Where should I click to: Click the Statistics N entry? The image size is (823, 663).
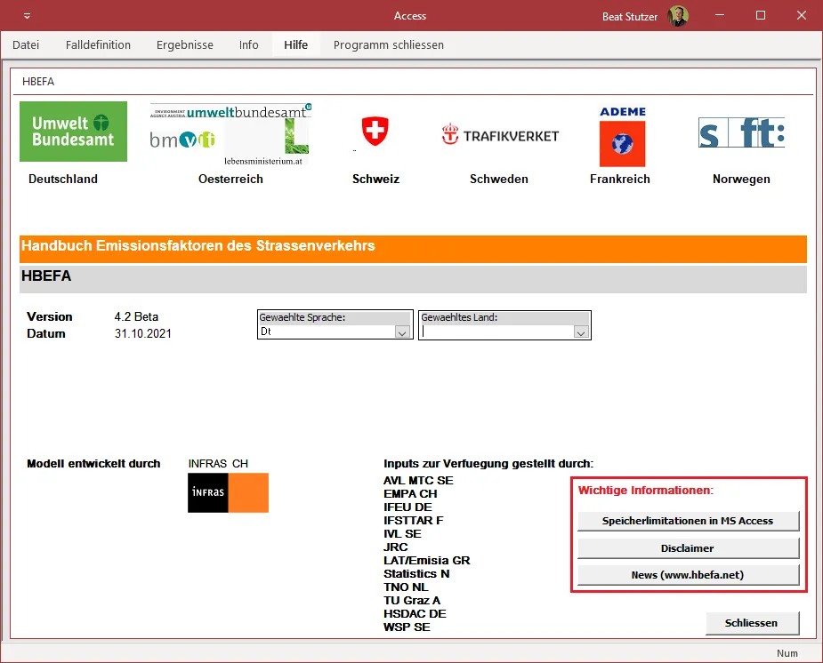tap(416, 574)
